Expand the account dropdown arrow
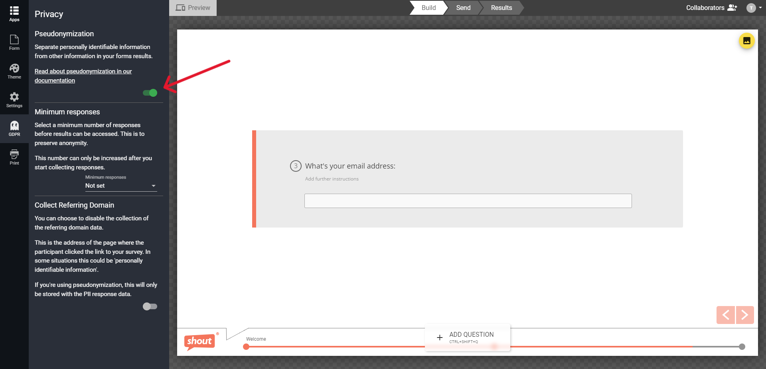The width and height of the screenshot is (766, 369). [x=760, y=8]
